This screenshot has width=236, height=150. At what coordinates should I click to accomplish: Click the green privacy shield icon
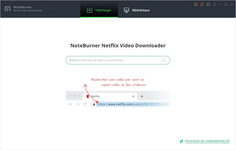click(181, 141)
